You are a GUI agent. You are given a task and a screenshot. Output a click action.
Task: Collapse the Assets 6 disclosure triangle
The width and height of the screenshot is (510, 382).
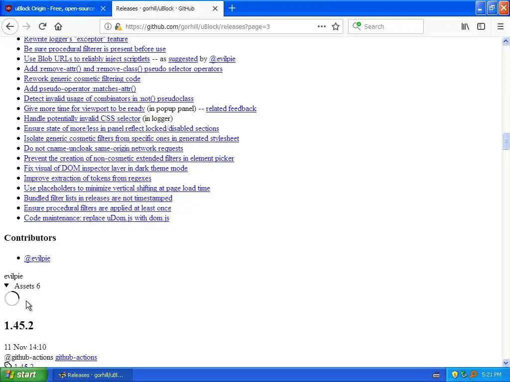coord(6,286)
